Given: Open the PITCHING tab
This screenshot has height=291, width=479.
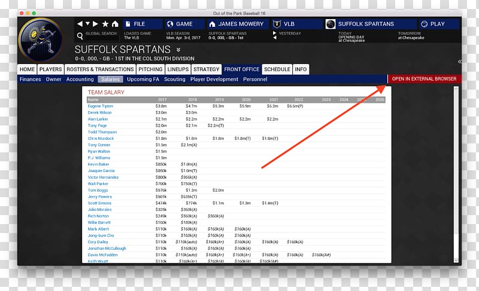Looking at the screenshot, I should pyautogui.click(x=150, y=69).
